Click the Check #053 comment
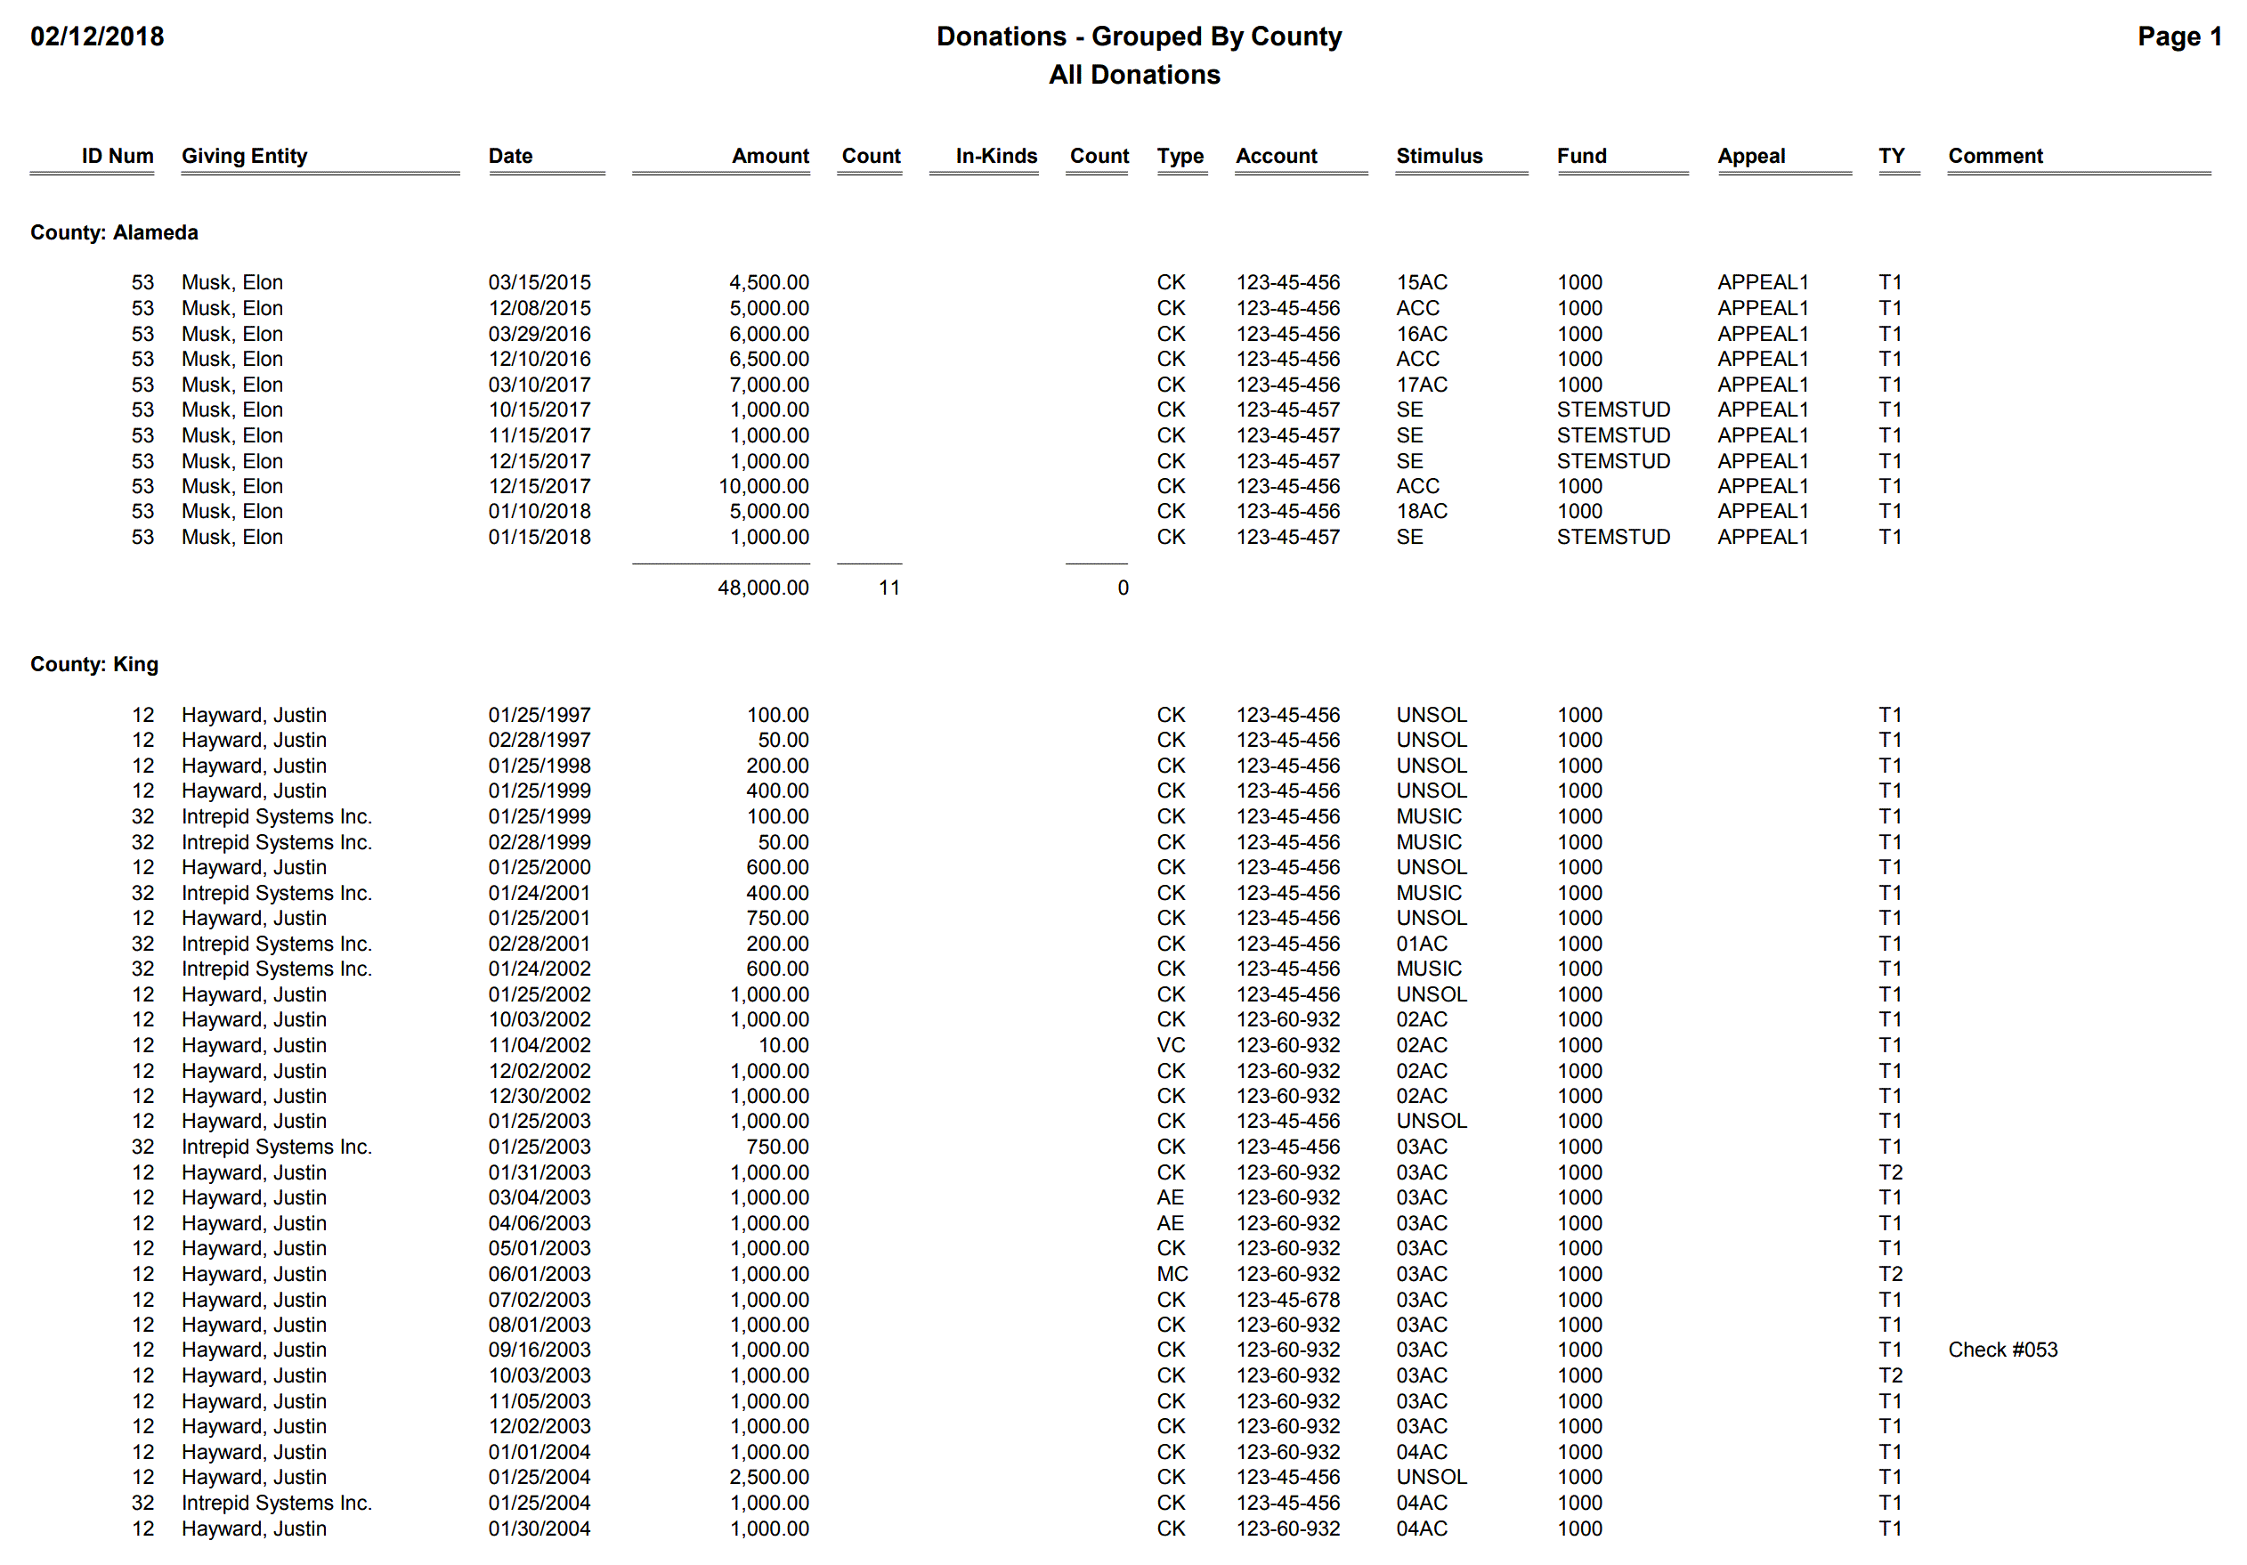 coord(2002,1350)
